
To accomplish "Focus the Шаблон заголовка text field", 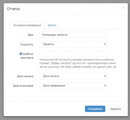I will (x=73, y=54).
